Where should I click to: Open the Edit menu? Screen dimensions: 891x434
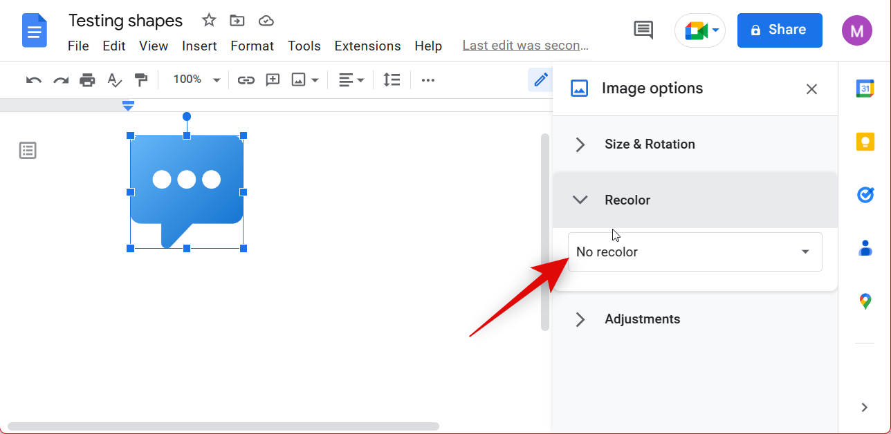(x=114, y=46)
